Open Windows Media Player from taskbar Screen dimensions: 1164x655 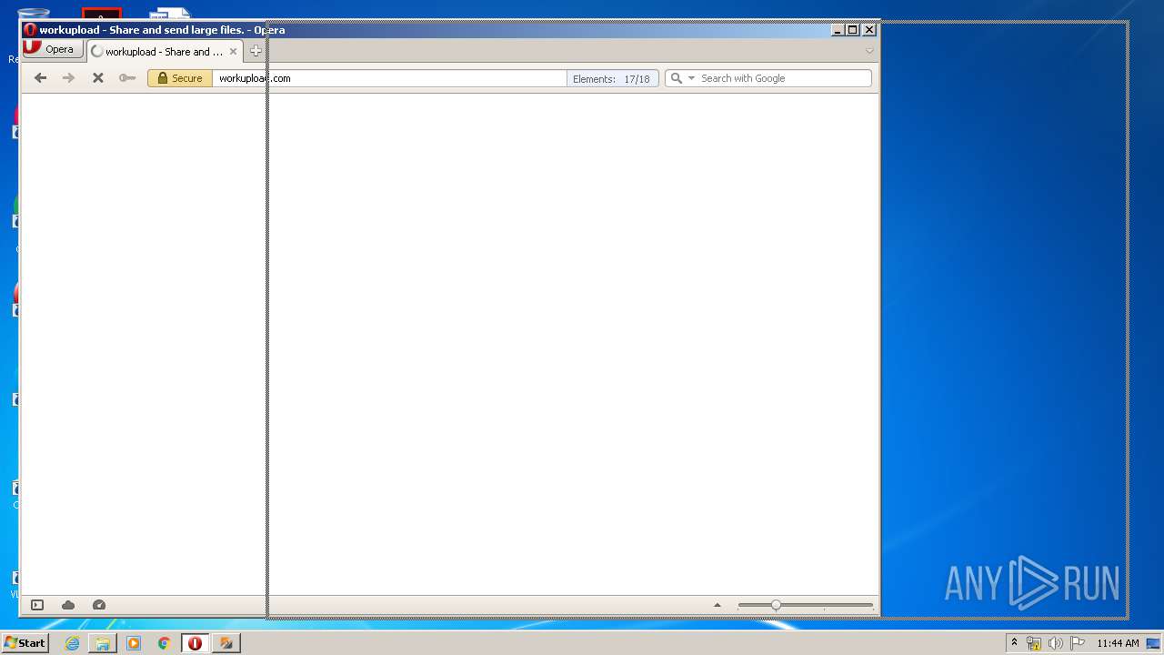click(134, 643)
